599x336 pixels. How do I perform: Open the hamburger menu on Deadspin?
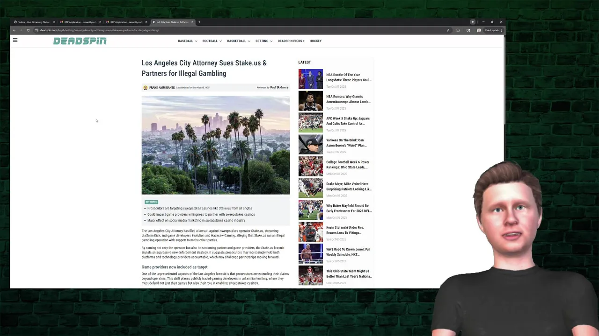tap(15, 40)
